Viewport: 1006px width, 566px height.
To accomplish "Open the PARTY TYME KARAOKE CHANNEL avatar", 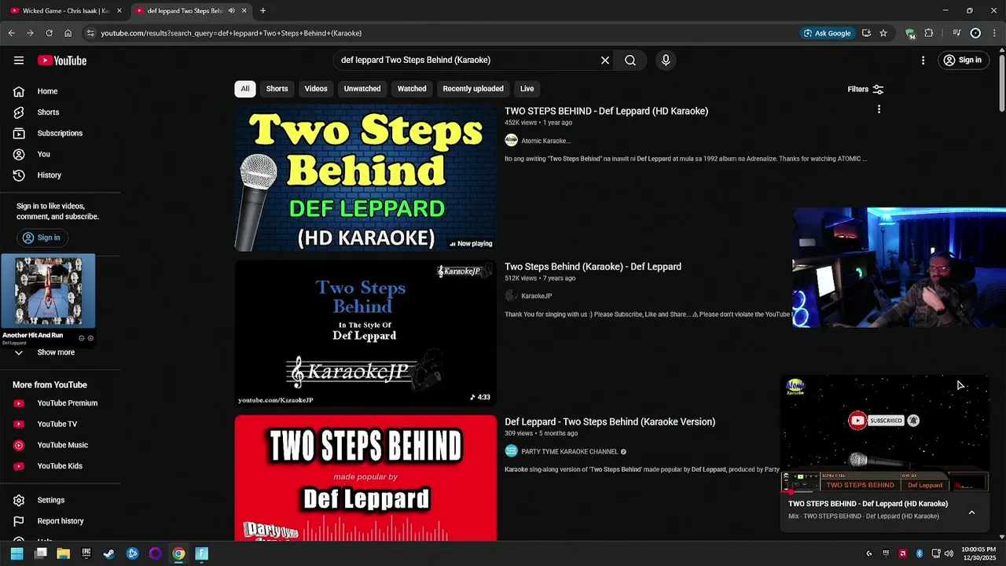I will 511,451.
